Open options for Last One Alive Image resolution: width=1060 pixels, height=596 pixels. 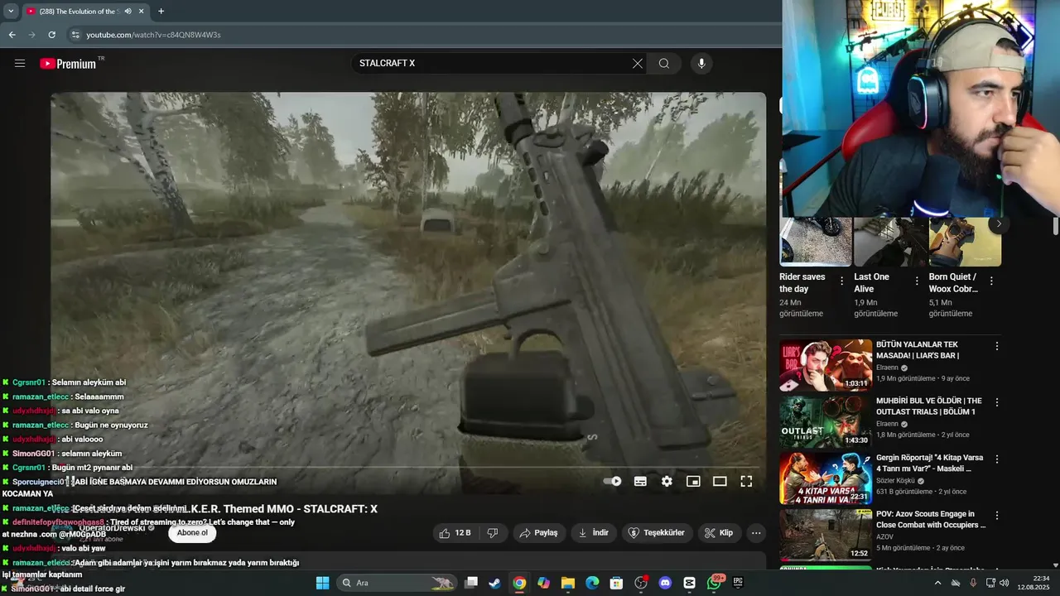pos(917,281)
